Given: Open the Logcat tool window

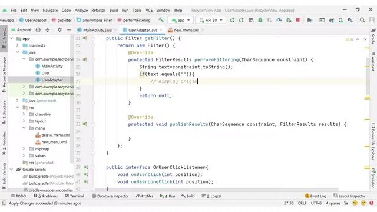Looking at the screenshot, I should [x=211, y=196].
